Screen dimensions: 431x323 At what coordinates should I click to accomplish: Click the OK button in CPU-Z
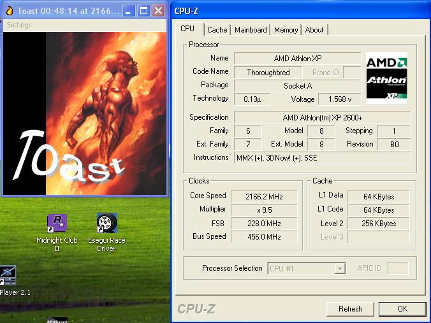[402, 309]
